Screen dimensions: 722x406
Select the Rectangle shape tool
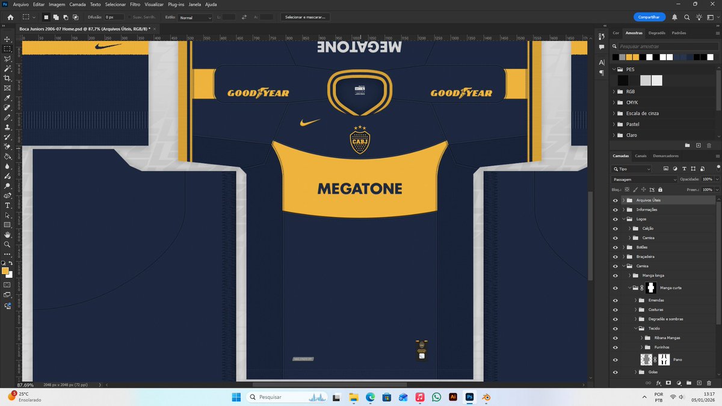(x=7, y=224)
